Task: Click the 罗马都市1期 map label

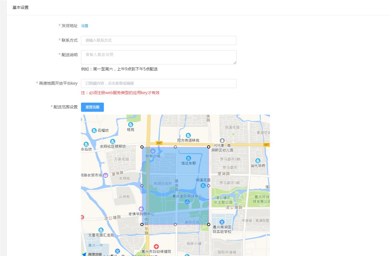Action: [229, 183]
